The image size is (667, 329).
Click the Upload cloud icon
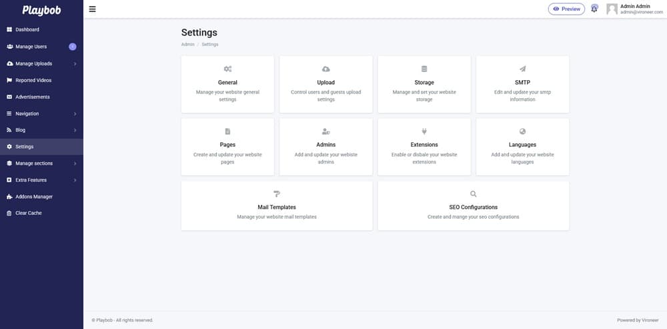click(325, 69)
